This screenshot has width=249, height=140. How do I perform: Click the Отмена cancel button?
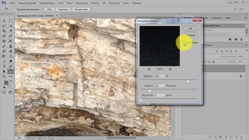190,35
